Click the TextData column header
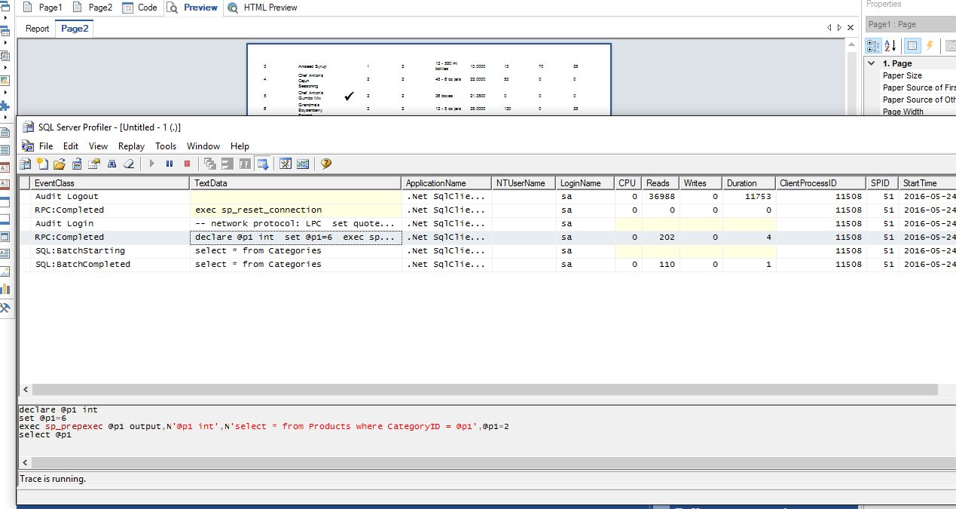956x509 pixels. click(x=296, y=183)
